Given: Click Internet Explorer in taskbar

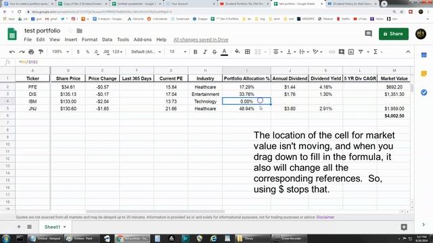Looking at the screenshot, I should coord(213,238).
